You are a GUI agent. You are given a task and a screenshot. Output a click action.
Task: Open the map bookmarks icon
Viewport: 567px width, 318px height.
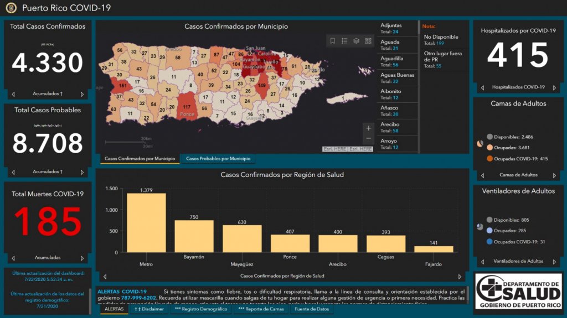pyautogui.click(x=332, y=41)
